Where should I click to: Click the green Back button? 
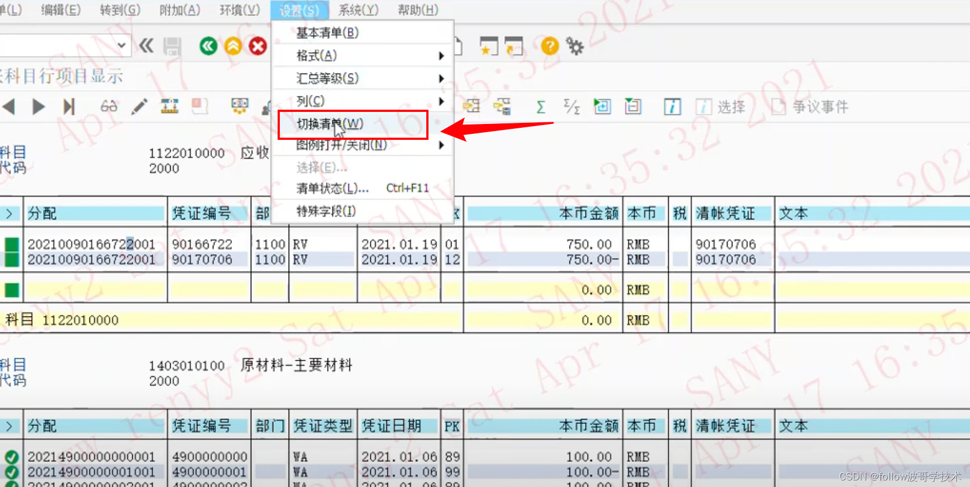tap(208, 46)
